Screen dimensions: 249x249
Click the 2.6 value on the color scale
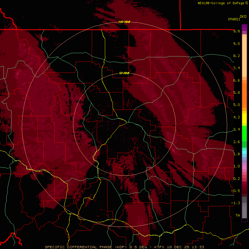pos(237,142)
